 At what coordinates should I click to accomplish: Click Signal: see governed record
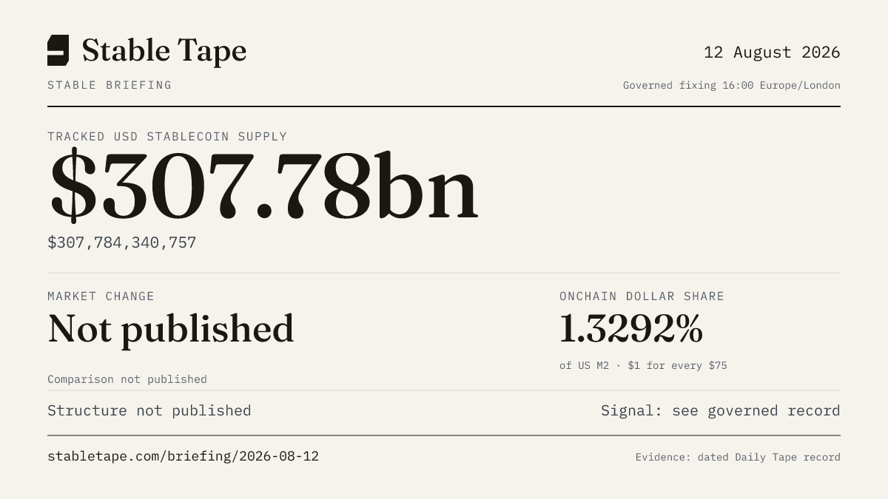pos(721,410)
